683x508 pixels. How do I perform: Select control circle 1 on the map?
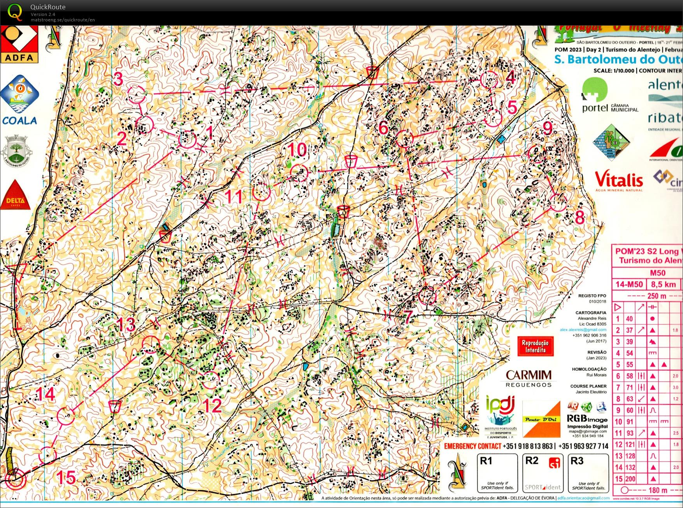coord(187,139)
